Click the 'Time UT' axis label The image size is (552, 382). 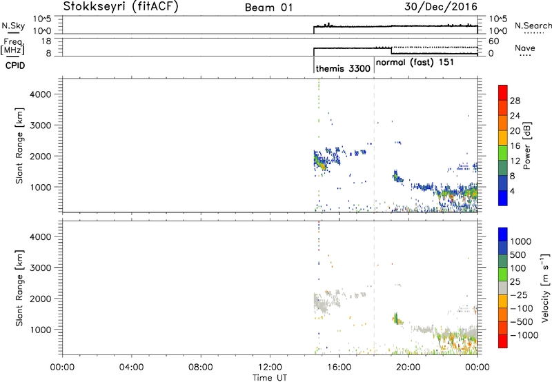pos(270,377)
